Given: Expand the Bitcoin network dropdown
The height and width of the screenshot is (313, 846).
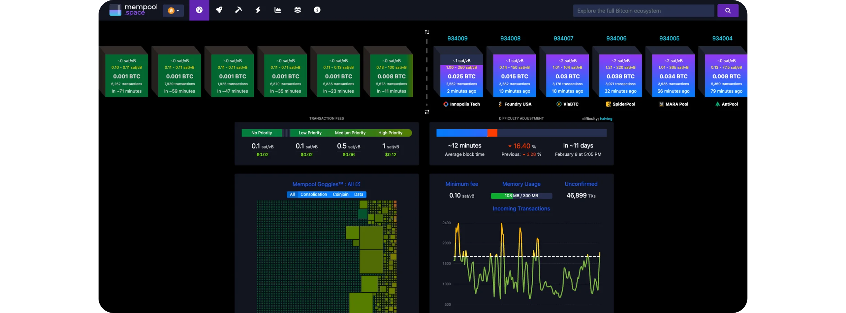Looking at the screenshot, I should [173, 11].
